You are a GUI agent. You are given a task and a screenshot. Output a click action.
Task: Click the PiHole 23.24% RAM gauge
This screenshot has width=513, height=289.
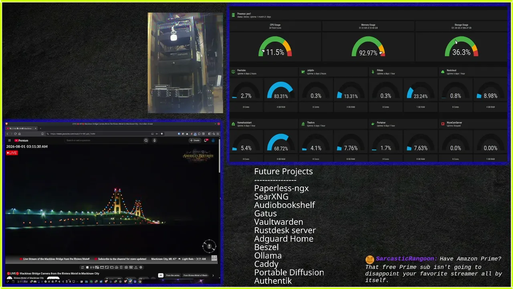[420, 91]
